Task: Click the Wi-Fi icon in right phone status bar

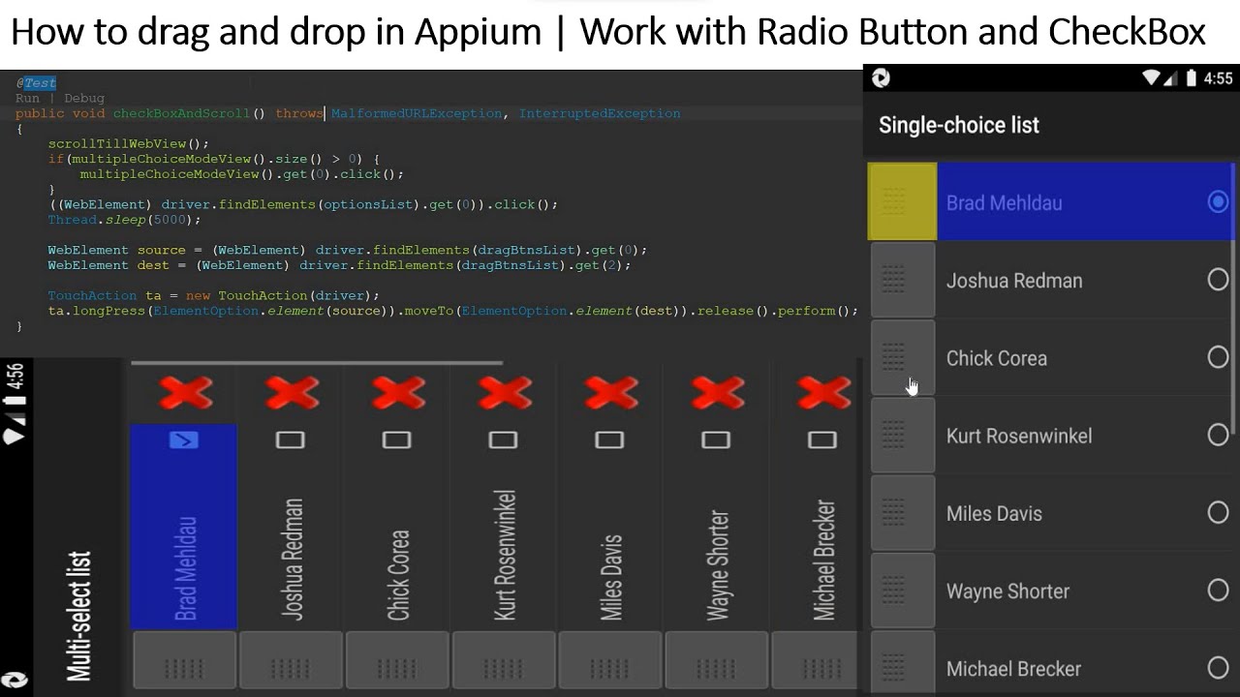Action: tap(1151, 78)
